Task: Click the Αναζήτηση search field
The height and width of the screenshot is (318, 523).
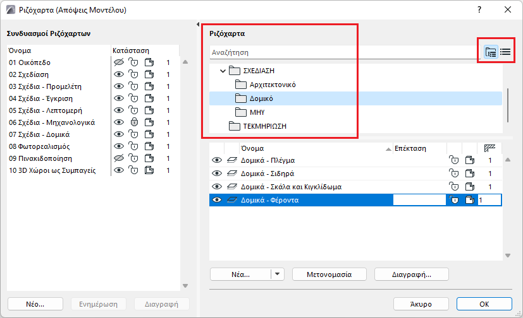Action: [x=341, y=53]
